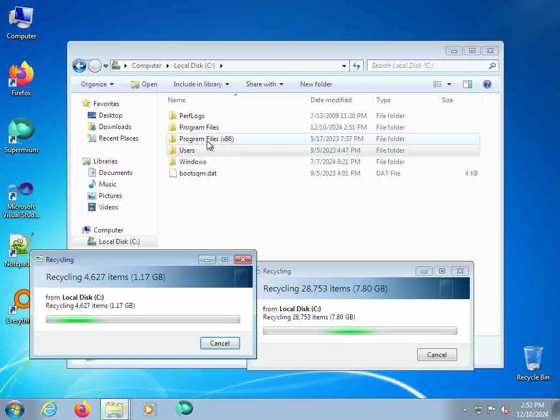Click the search magnifier icon in Explorer
The width and height of the screenshot is (560, 420).
click(492, 66)
